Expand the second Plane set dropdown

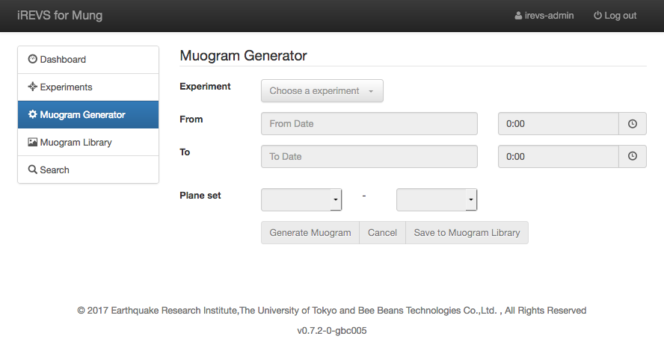437,200
